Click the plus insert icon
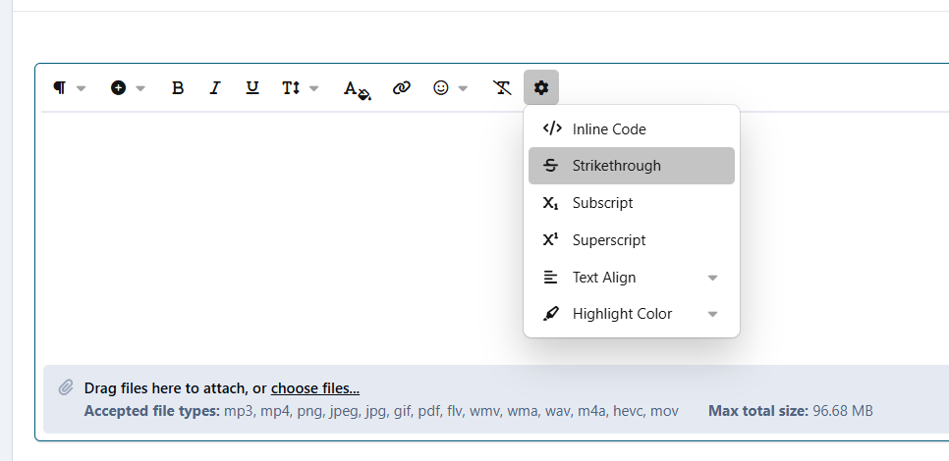Screen dimensions: 949x461 pos(118,88)
